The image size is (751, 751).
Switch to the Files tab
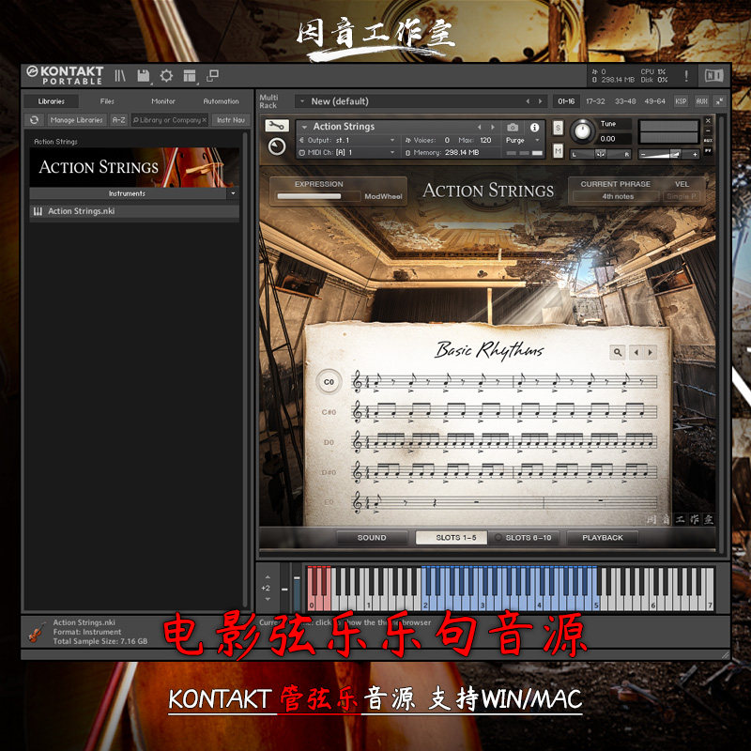pos(107,101)
